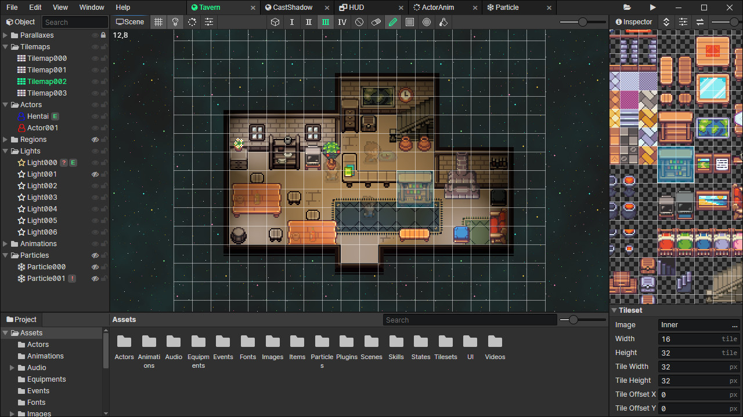Click the Run project play button

(x=652, y=8)
